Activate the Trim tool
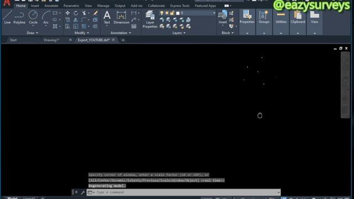Viewport: 354px width, 199px height. [x=84, y=13]
